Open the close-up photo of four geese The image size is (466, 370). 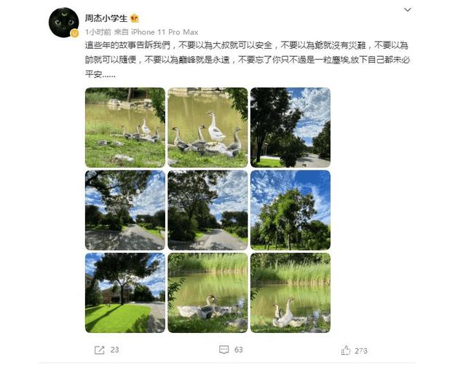(x=208, y=127)
